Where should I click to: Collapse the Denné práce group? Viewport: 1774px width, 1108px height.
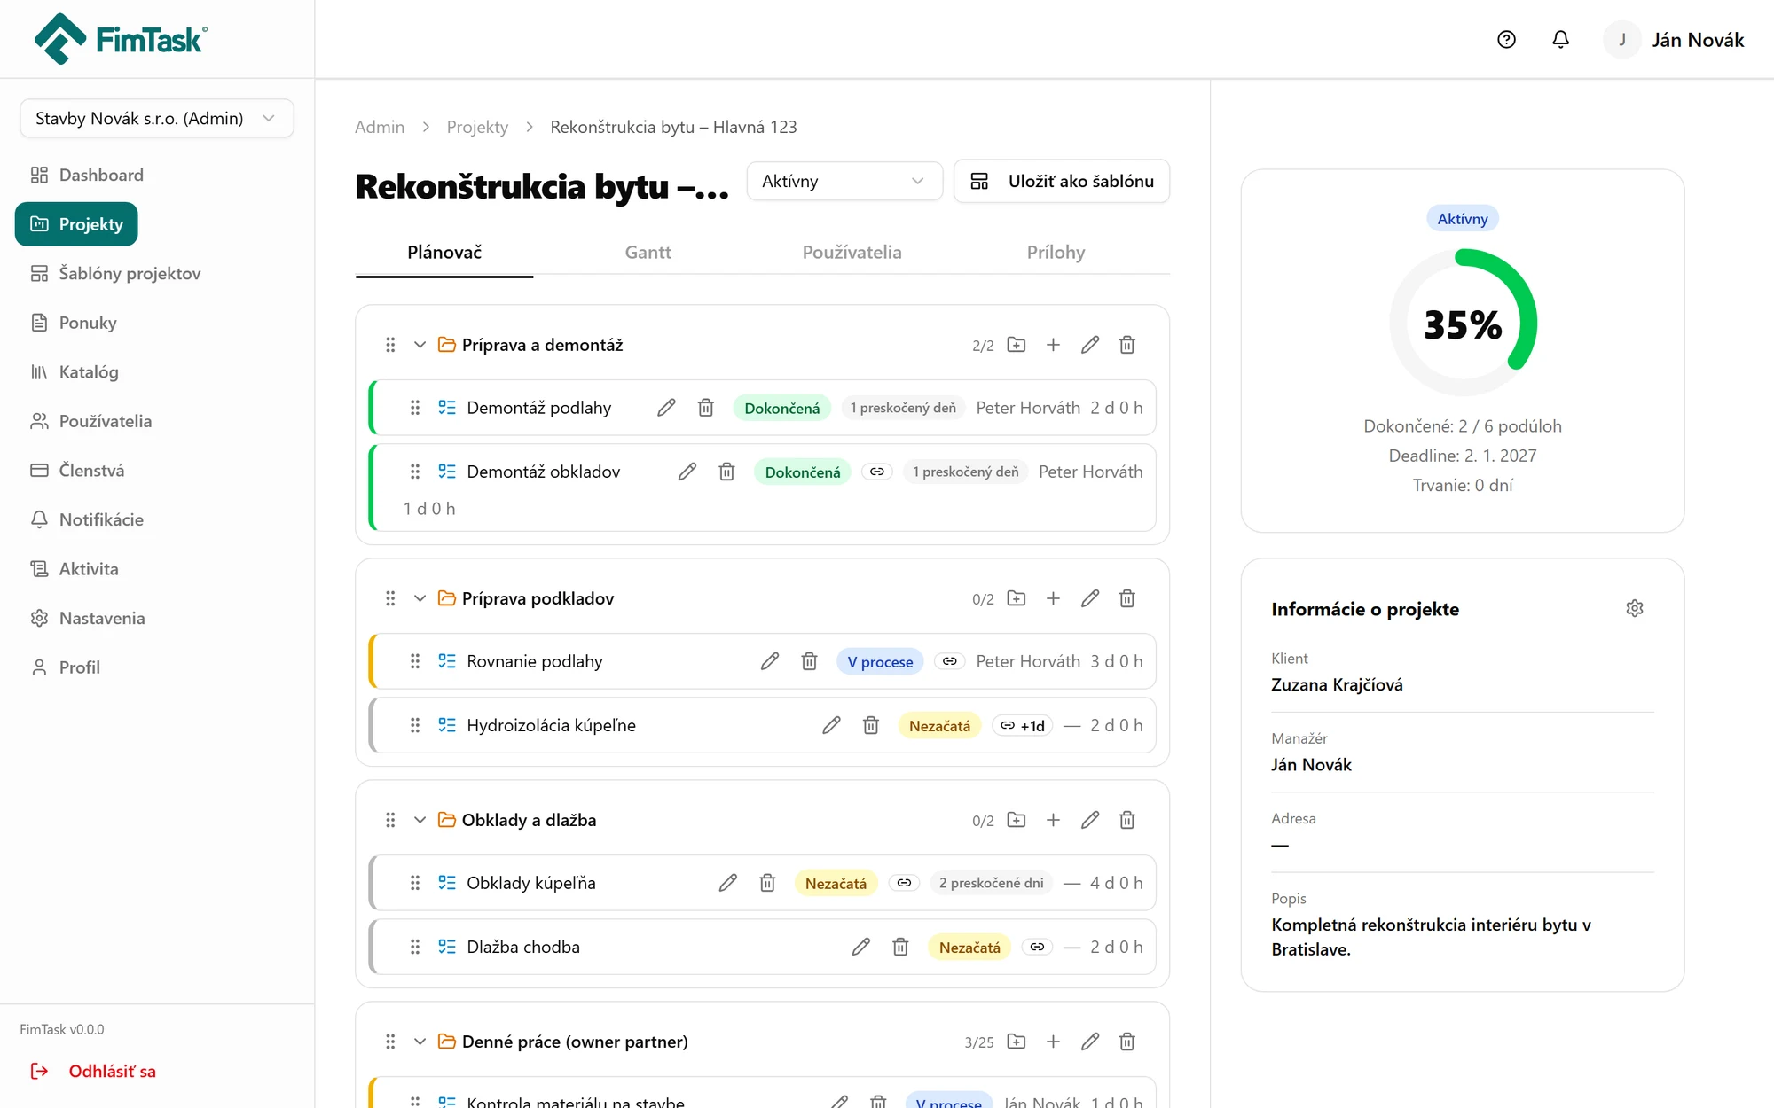tap(420, 1042)
